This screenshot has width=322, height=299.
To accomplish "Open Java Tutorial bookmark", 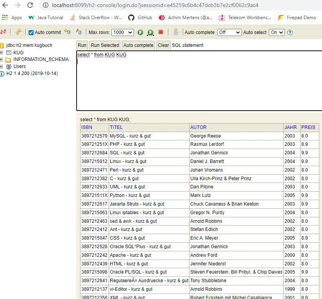I will click(46, 18).
